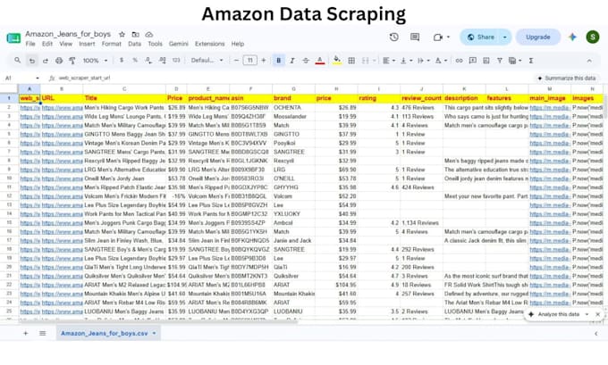Viewport: 608px width, 365px height.
Task: Click the Upgrade button
Action: tap(538, 37)
